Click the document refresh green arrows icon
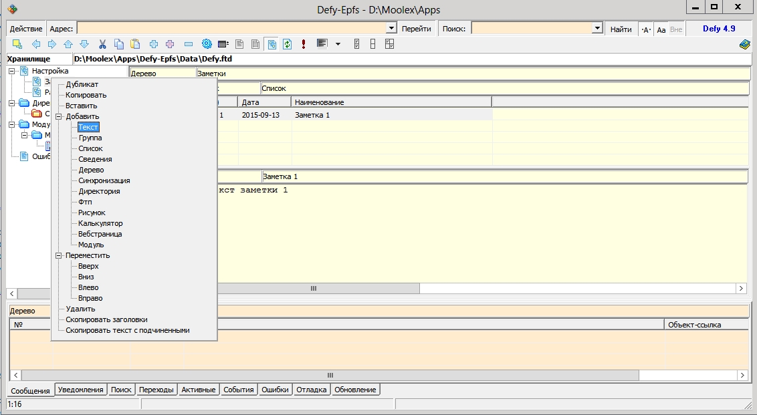 pos(288,44)
